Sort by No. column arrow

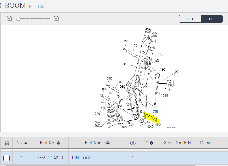[26, 143]
